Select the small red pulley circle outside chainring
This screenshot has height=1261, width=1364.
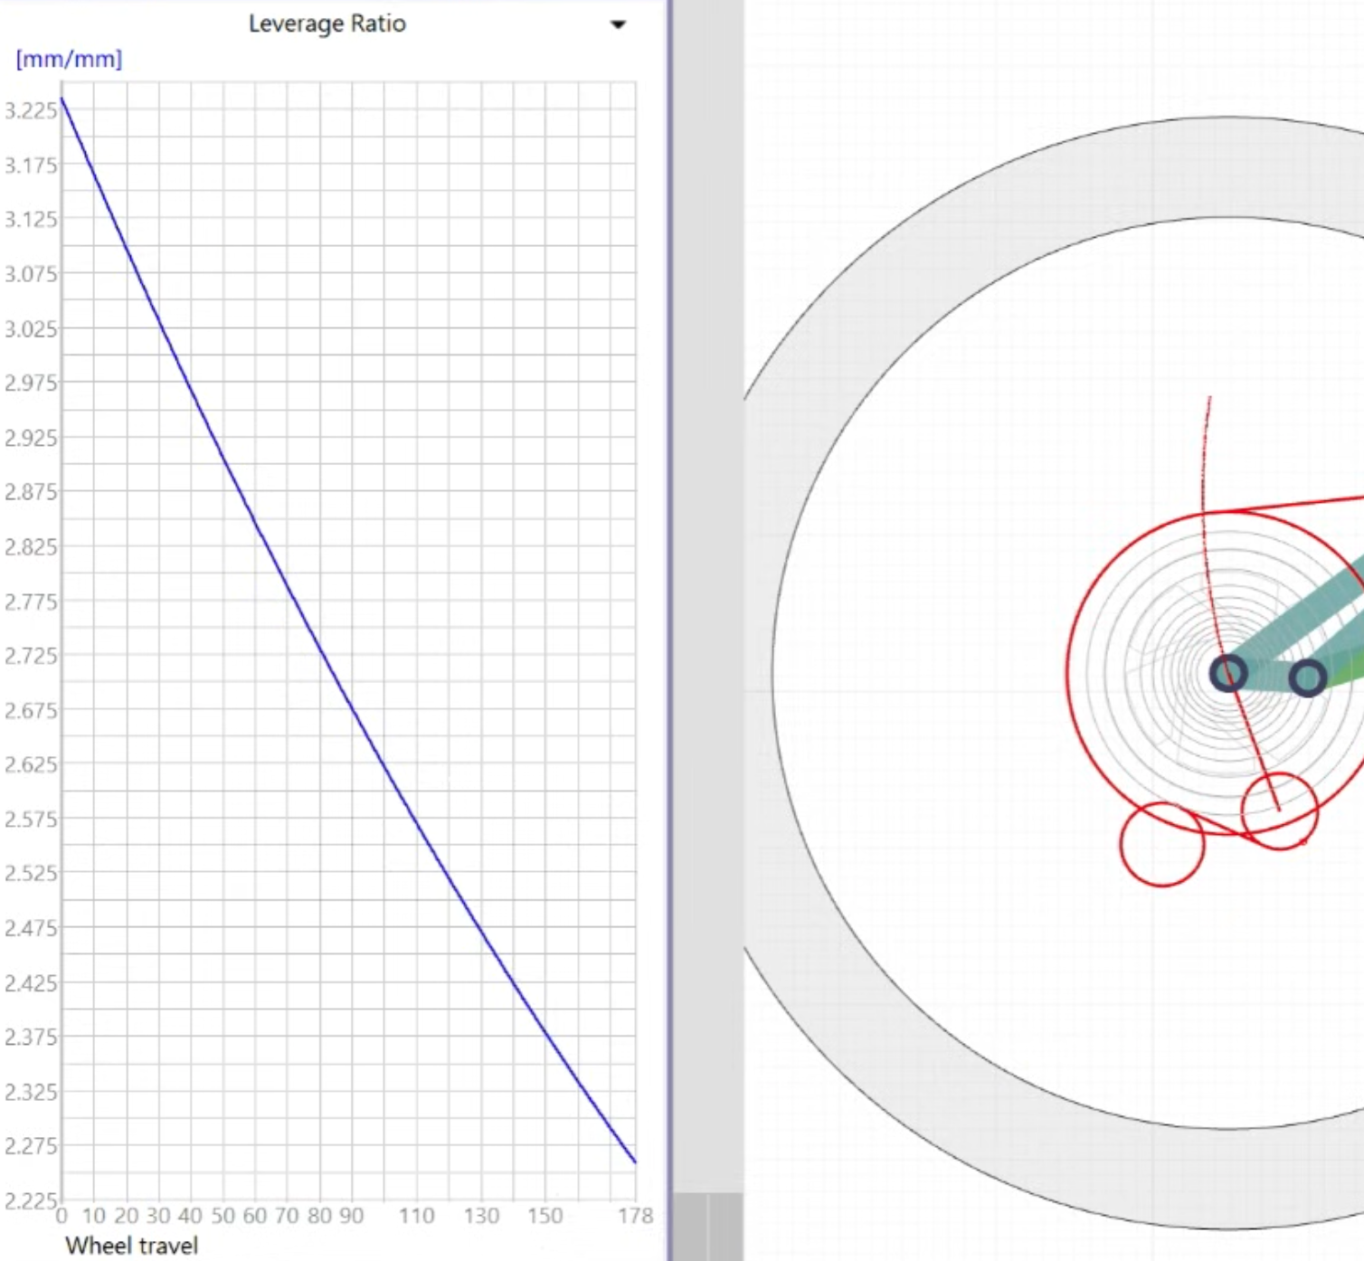(1162, 844)
